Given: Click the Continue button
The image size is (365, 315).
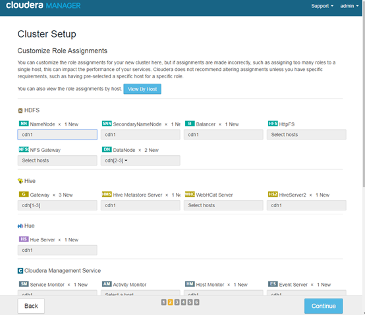Looking at the screenshot, I should point(323,306).
